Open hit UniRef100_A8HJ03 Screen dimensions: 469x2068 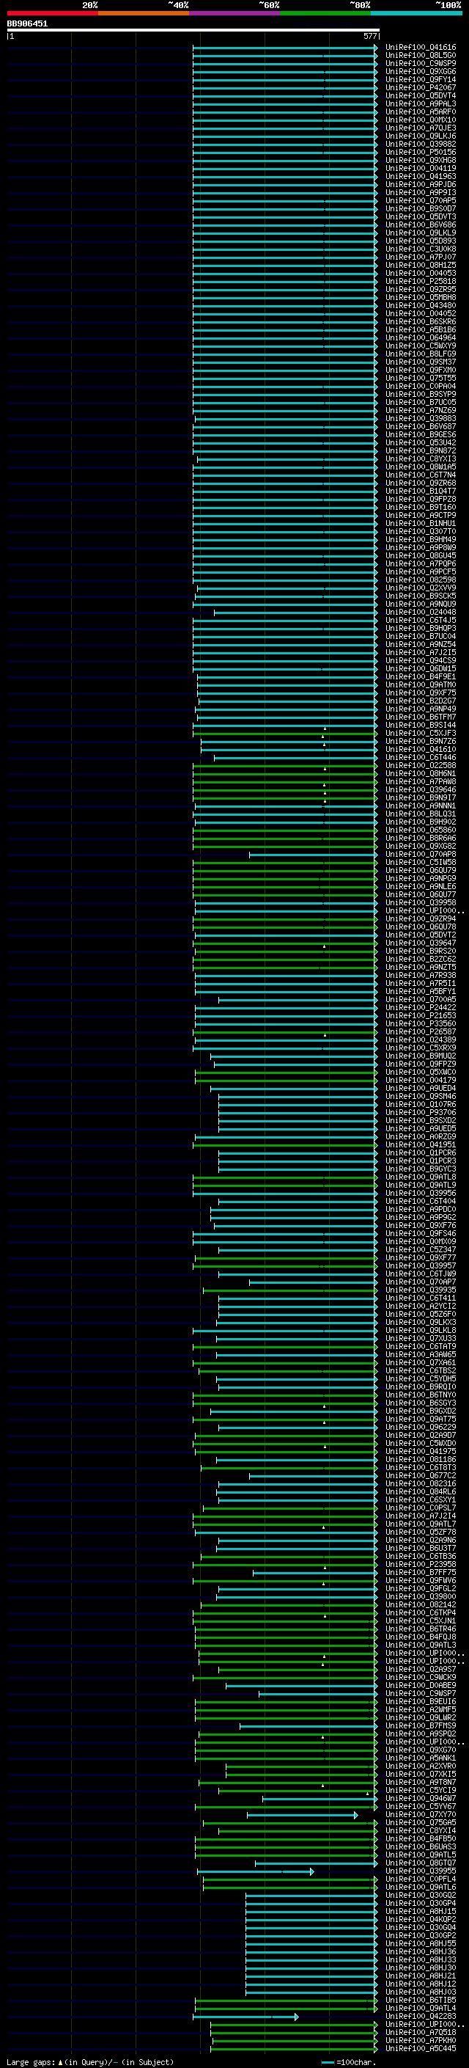(x=421, y=1992)
